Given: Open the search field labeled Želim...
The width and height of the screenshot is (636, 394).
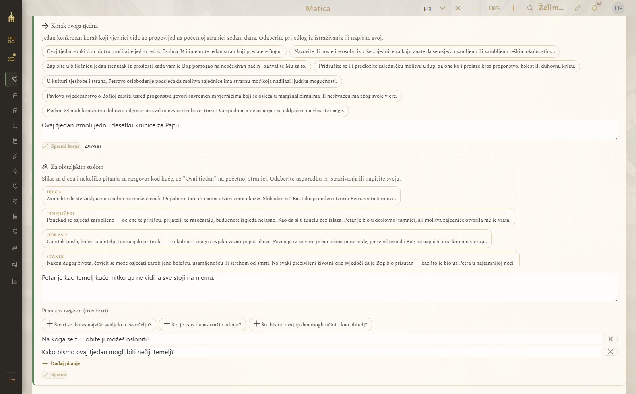Looking at the screenshot, I should tap(545, 8).
